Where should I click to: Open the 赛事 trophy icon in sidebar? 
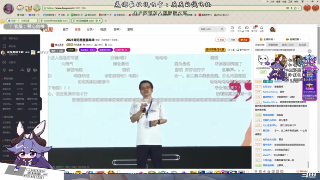[x=4, y=70]
